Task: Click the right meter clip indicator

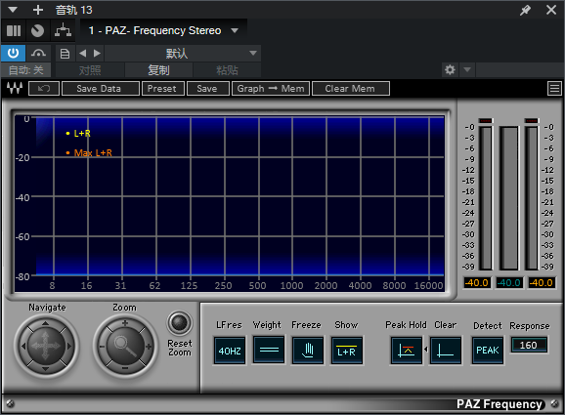Action: click(x=532, y=120)
